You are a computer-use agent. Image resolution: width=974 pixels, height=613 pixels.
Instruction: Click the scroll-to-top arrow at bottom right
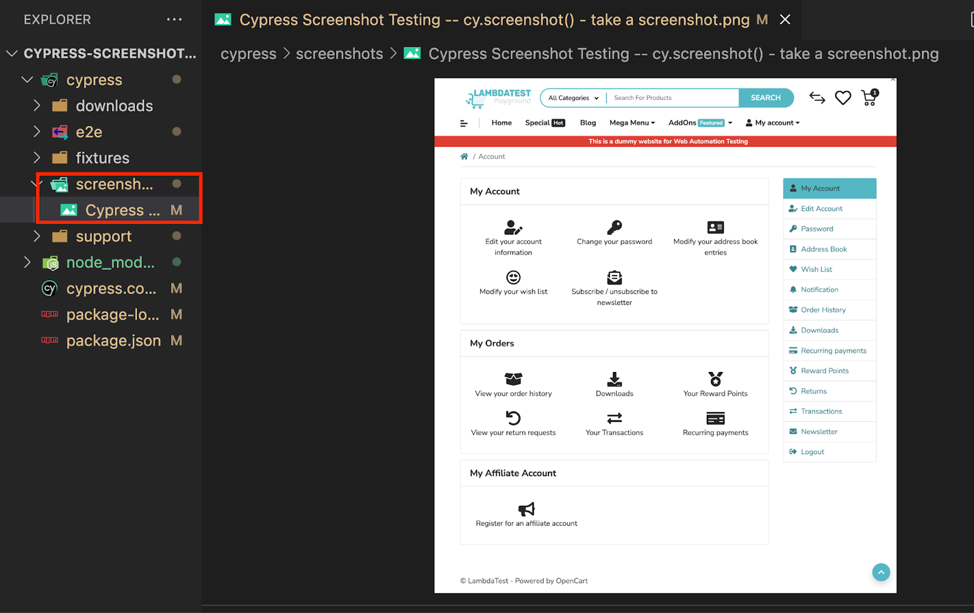(881, 572)
